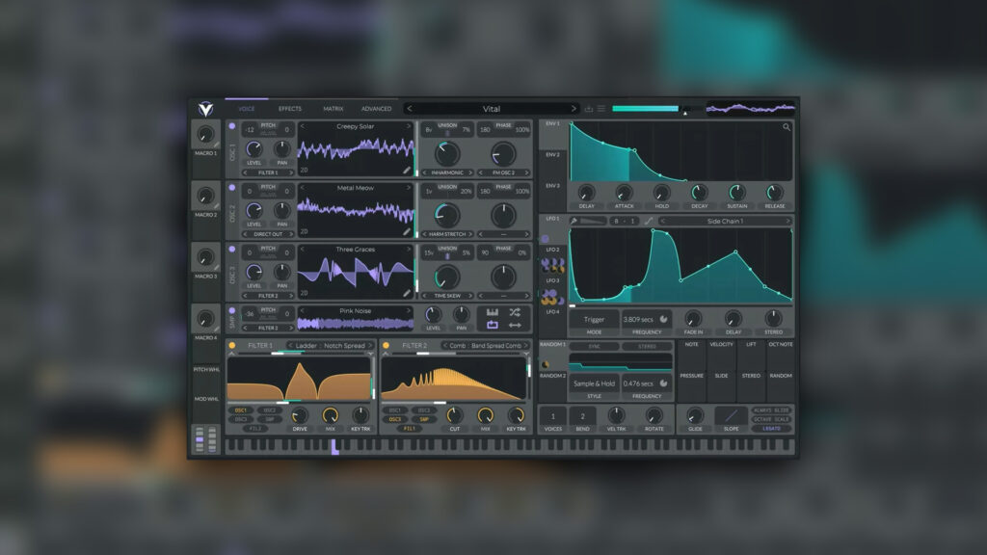Click the Macro 2 edit pencil icon
This screenshot has height=555, width=987.
[x=217, y=206]
